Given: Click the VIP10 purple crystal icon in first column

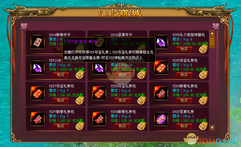Looking at the screenshot, I should tap(38, 68).
